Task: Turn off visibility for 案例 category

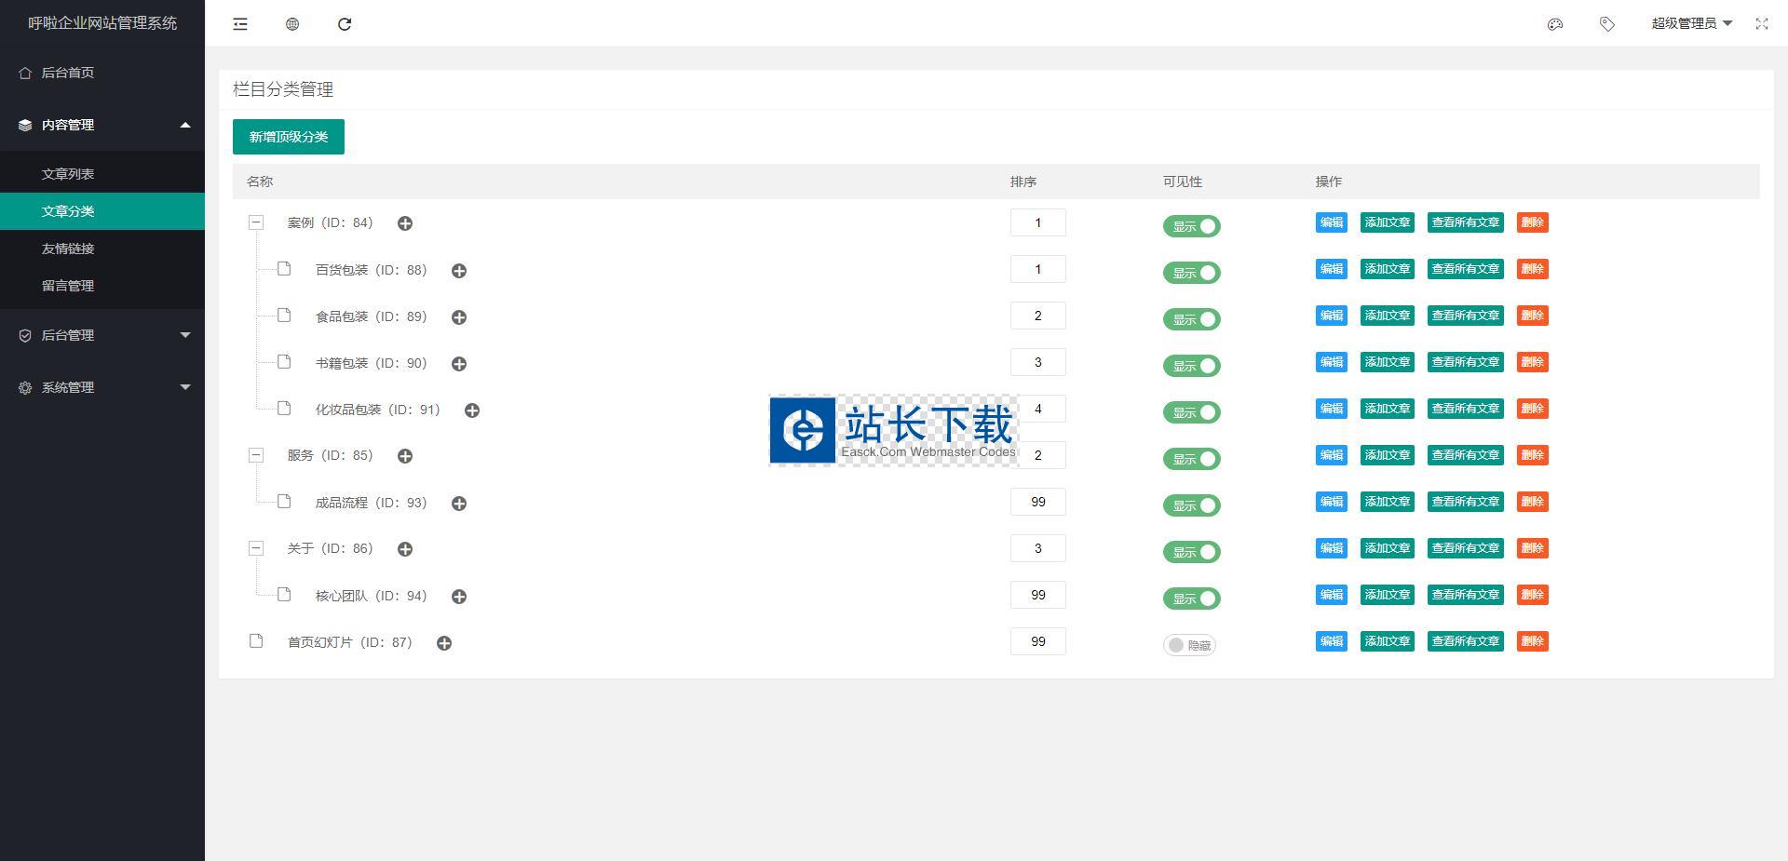Action: point(1191,226)
